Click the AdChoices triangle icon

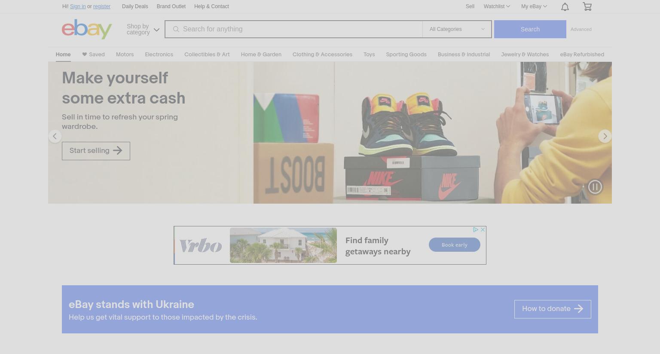[x=476, y=230]
